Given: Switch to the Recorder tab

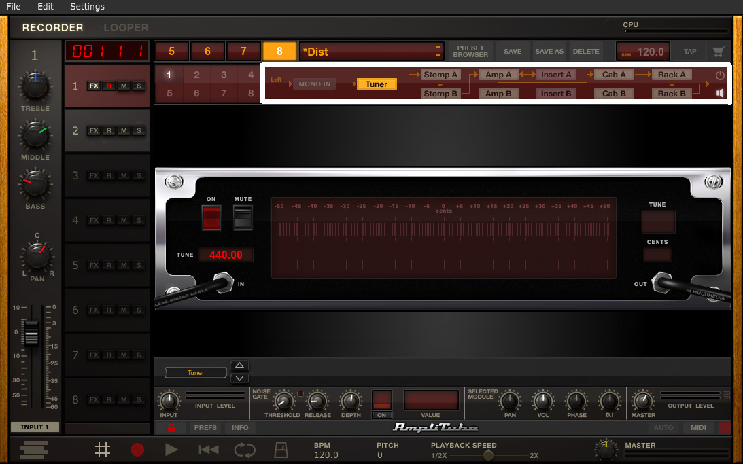Looking at the screenshot, I should 52,27.
